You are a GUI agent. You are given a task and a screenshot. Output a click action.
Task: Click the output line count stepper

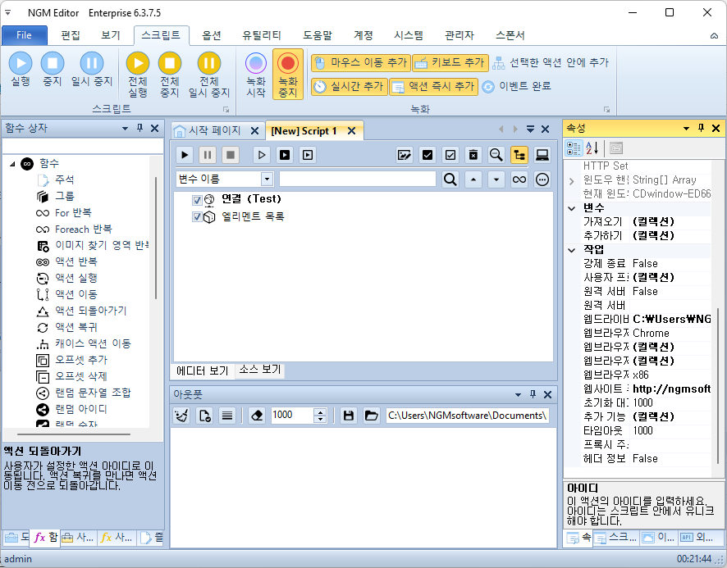(320, 415)
